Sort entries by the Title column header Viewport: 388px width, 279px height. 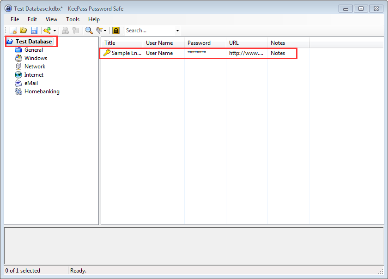(x=122, y=43)
